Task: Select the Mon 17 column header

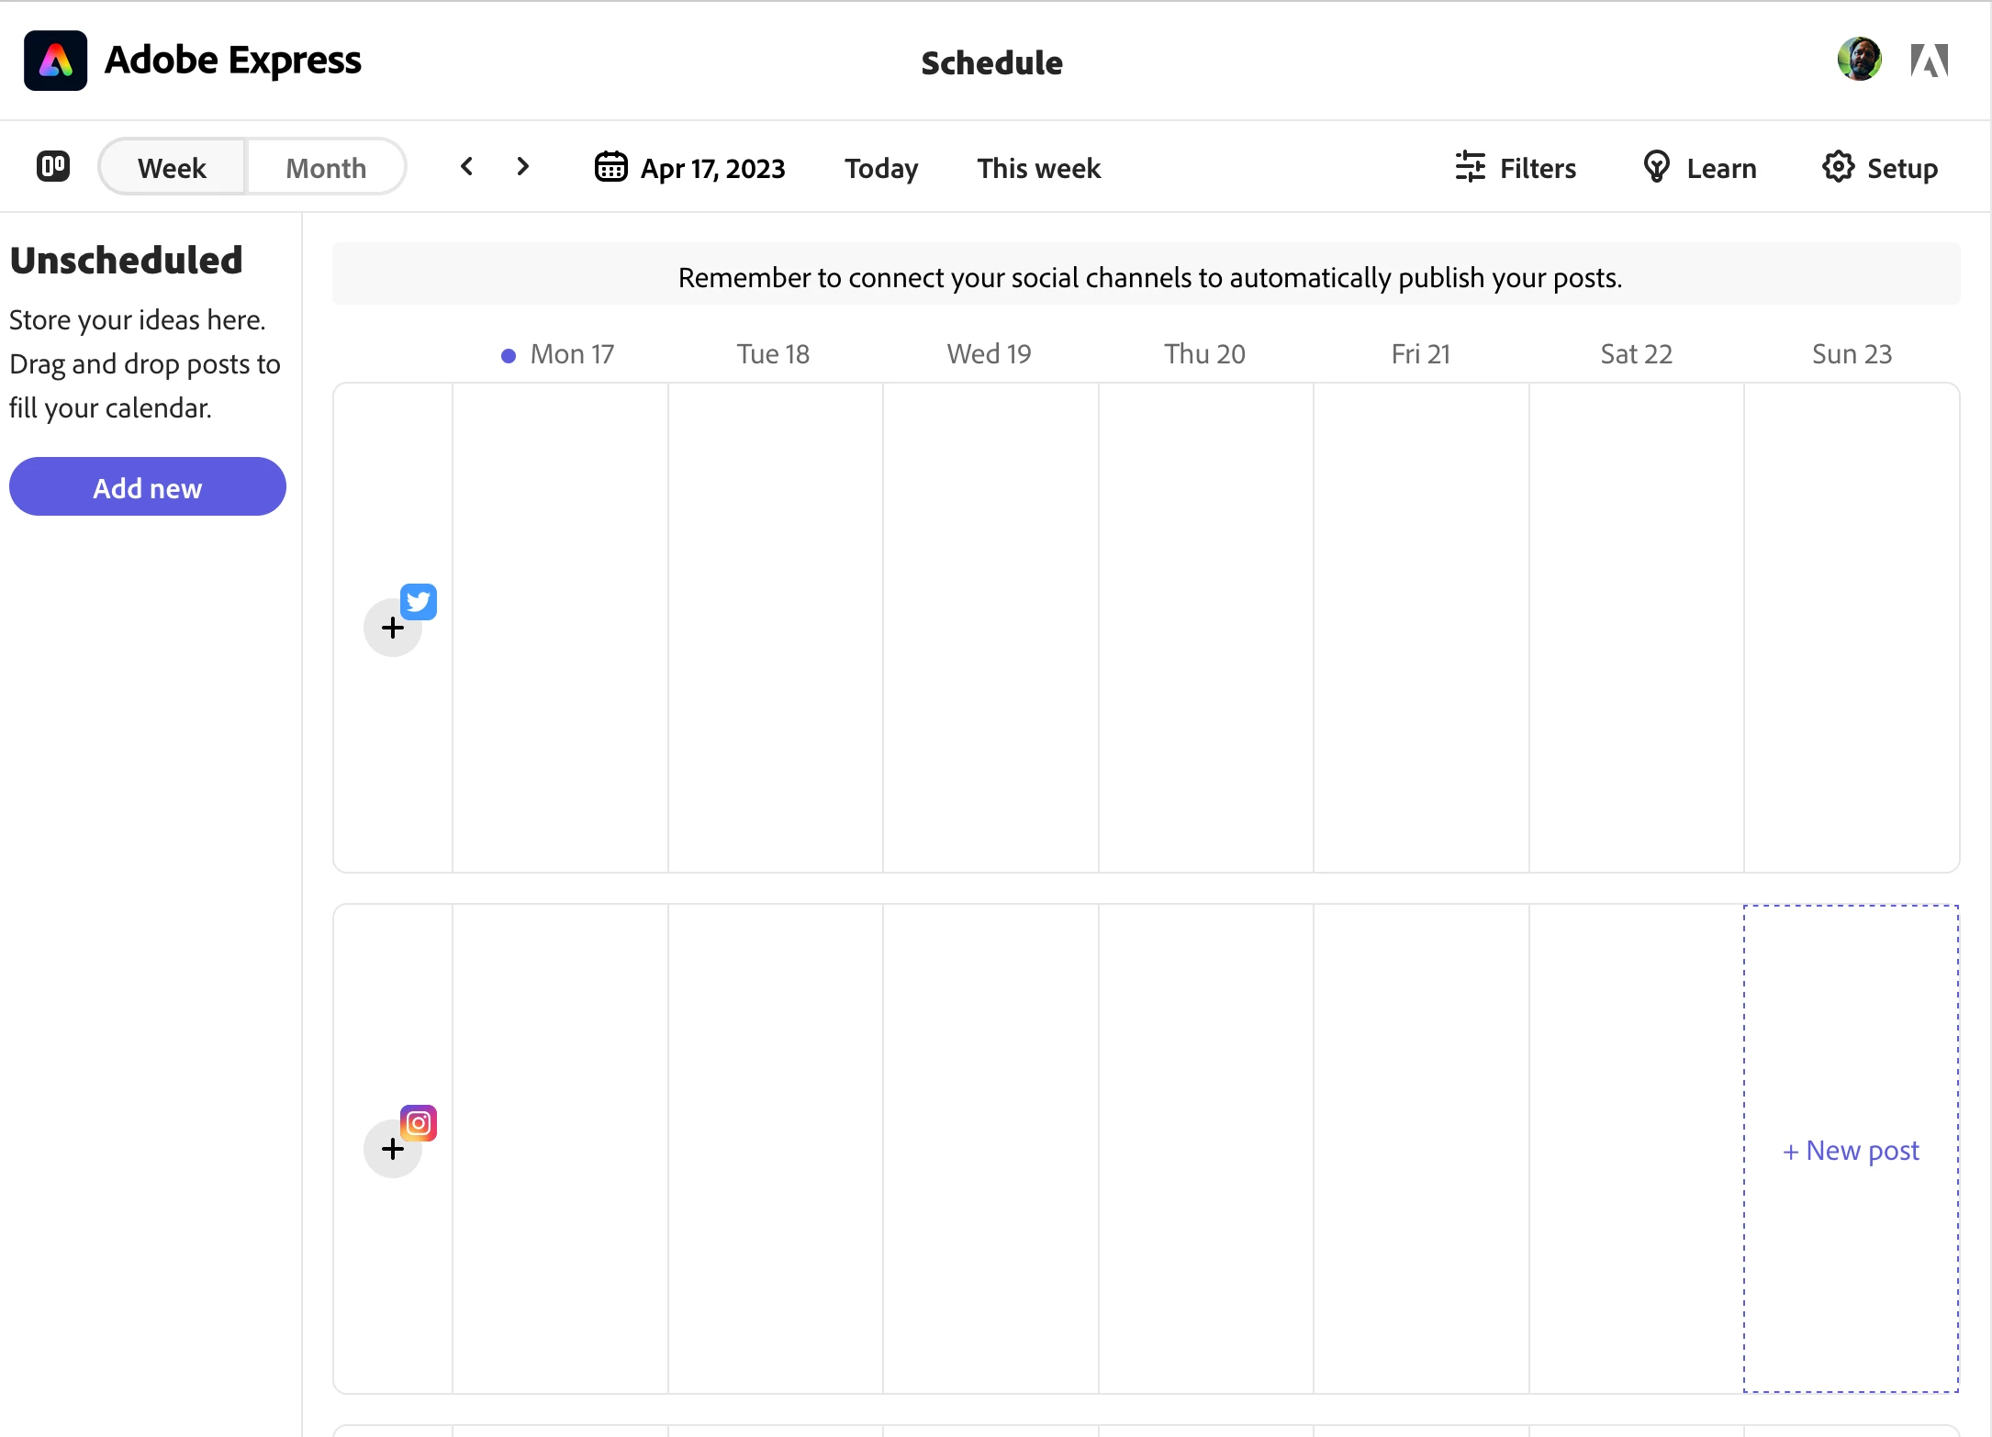Action: pos(571,354)
